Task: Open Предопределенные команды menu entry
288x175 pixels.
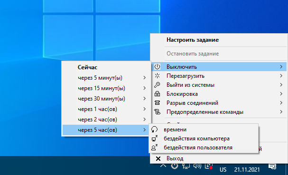Action: click(219, 111)
